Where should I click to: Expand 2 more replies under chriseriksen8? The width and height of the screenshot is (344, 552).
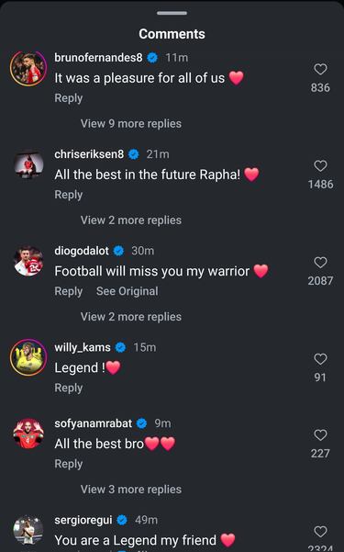coord(131,220)
